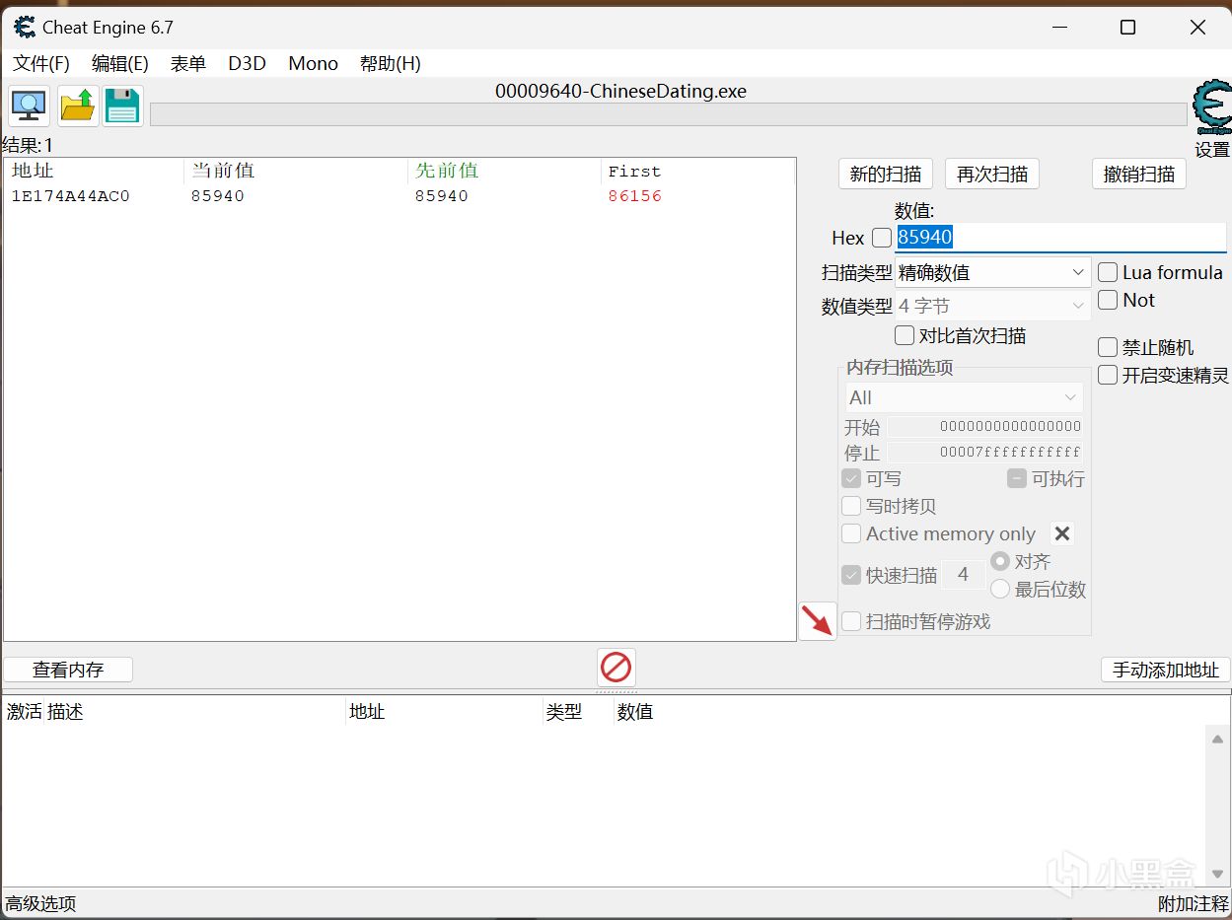Image resolution: width=1232 pixels, height=920 pixels.
Task: Maximize the Cheat Engine window
Action: pyautogui.click(x=1127, y=28)
